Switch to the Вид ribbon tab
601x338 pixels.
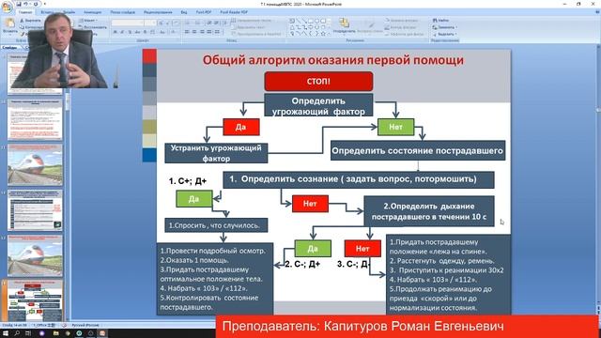coord(184,12)
